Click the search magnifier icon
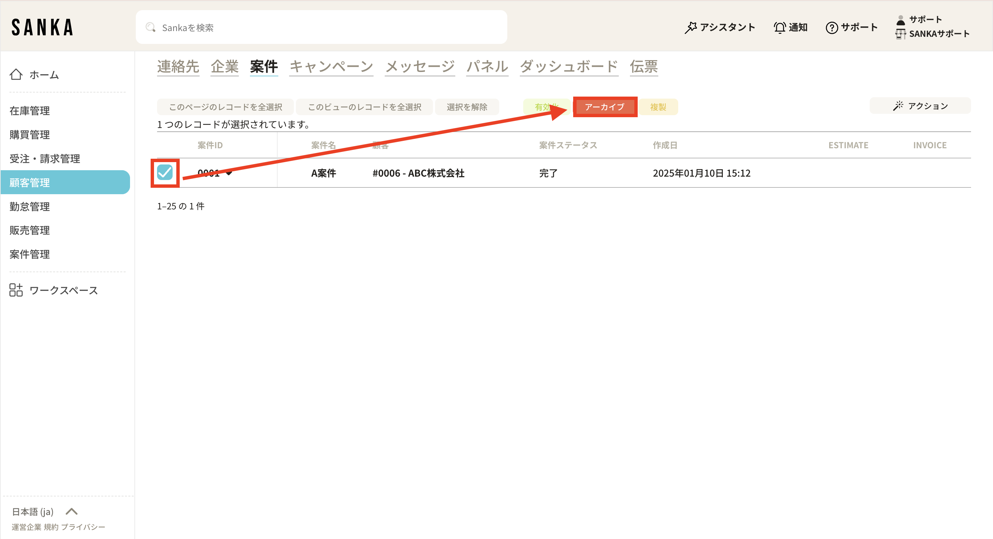This screenshot has width=993, height=539. (150, 27)
